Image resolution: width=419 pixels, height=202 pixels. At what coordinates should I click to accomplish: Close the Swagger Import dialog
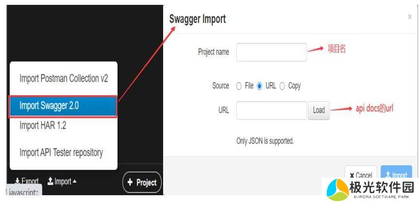pyautogui.click(x=410, y=17)
